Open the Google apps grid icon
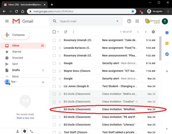Image resolution: width=172 pixels, height=134 pixels. [137, 21]
